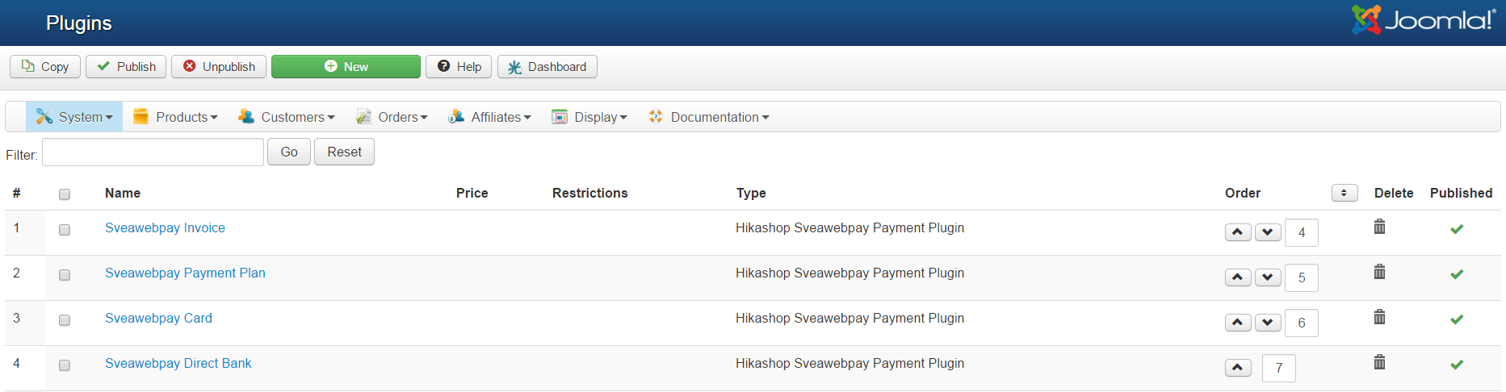Click the Price column header
Viewport: 1506px width, 392px height.
click(472, 193)
